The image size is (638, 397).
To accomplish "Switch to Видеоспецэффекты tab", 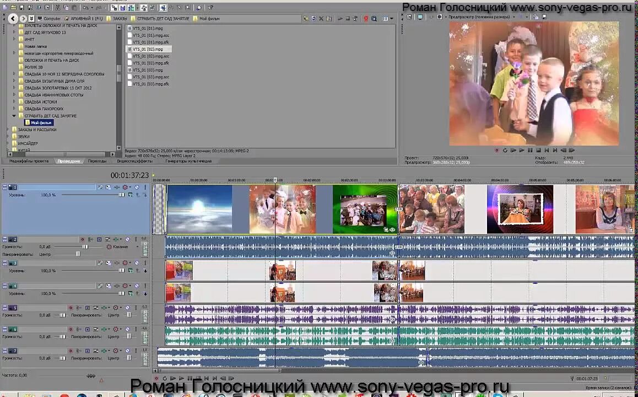I will 134,161.
